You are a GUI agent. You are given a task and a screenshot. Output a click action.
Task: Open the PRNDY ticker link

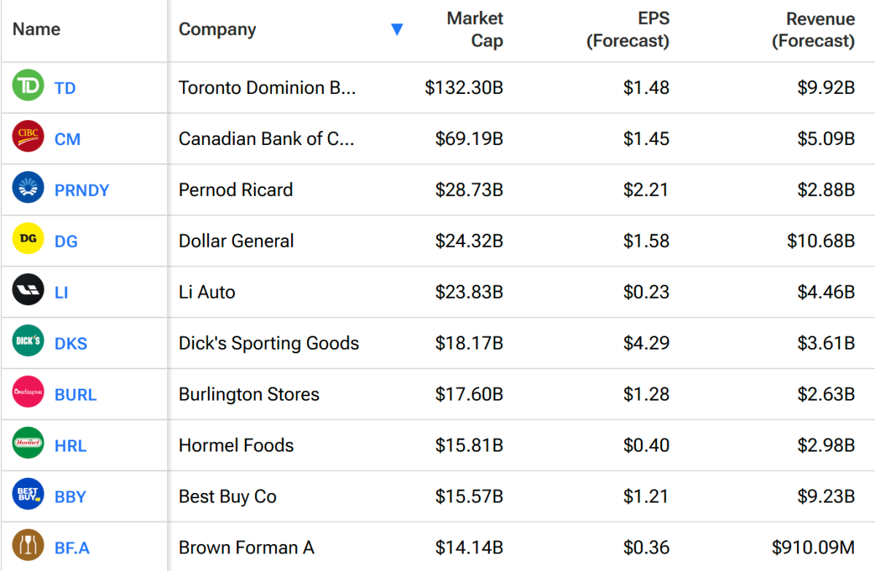pyautogui.click(x=82, y=190)
